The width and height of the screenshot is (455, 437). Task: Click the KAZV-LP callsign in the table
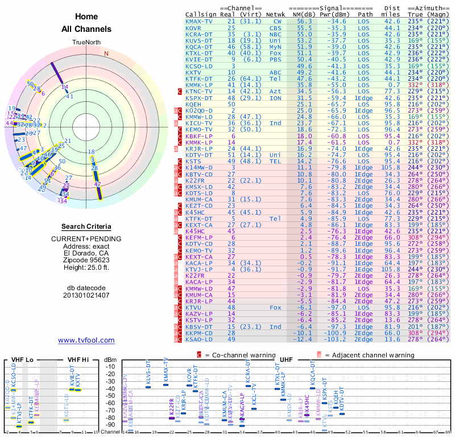199,314
